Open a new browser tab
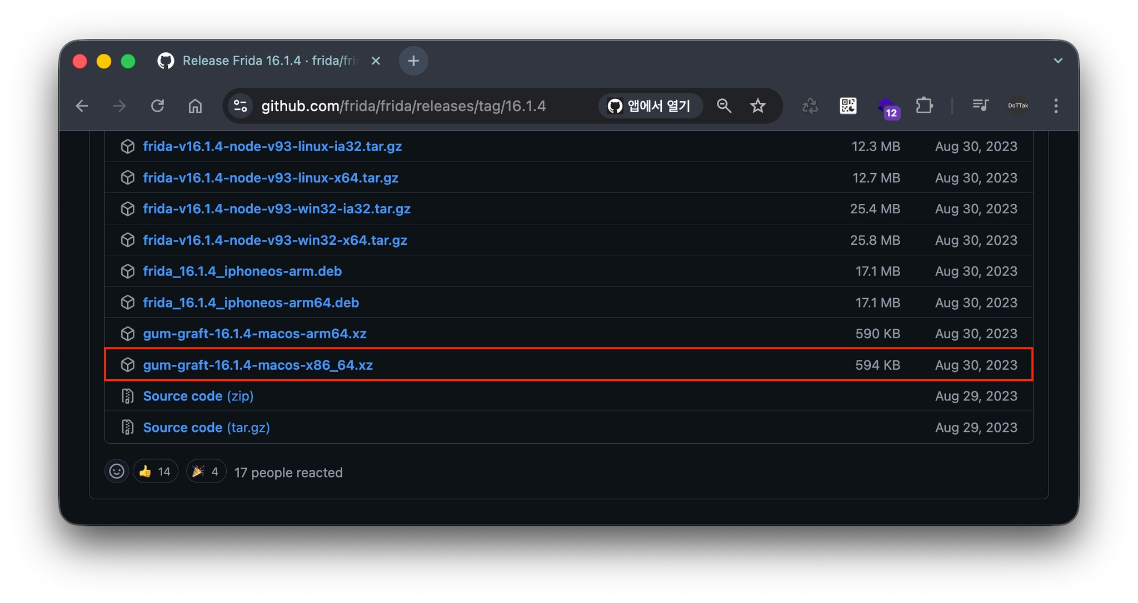The image size is (1138, 603). [413, 61]
